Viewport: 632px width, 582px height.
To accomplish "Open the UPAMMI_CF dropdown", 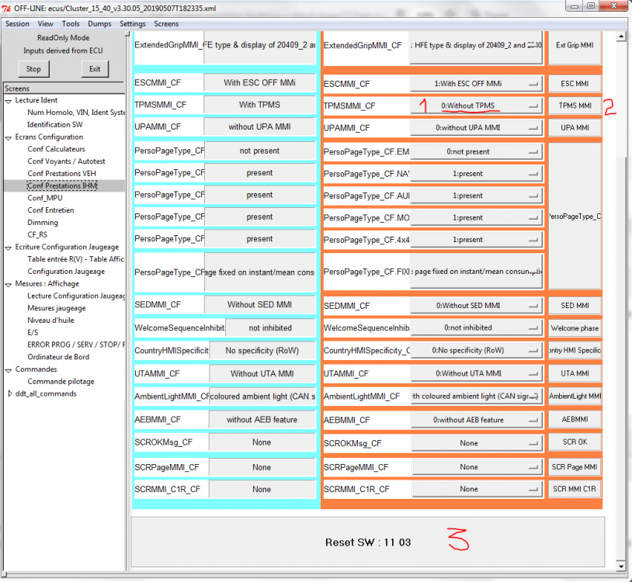I will (476, 128).
